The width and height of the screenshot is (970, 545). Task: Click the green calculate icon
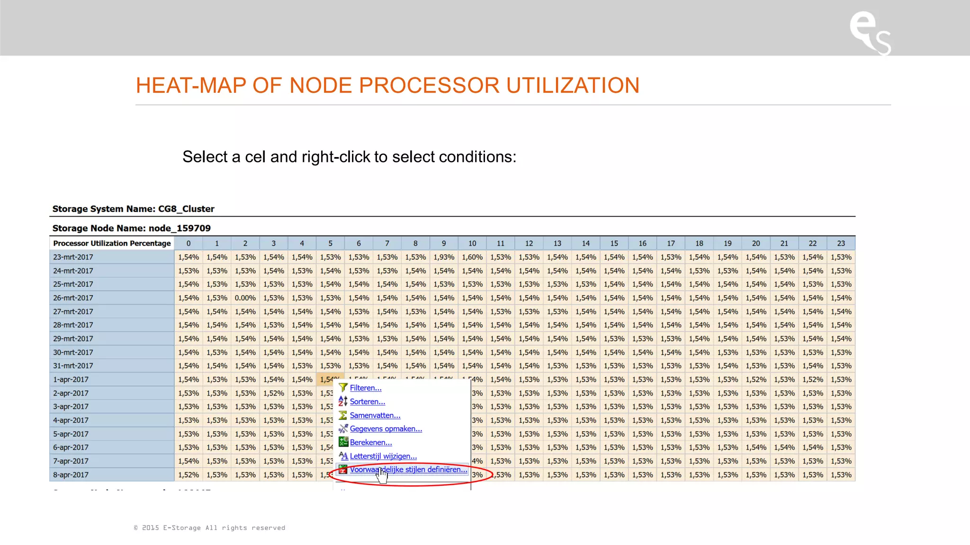(343, 442)
